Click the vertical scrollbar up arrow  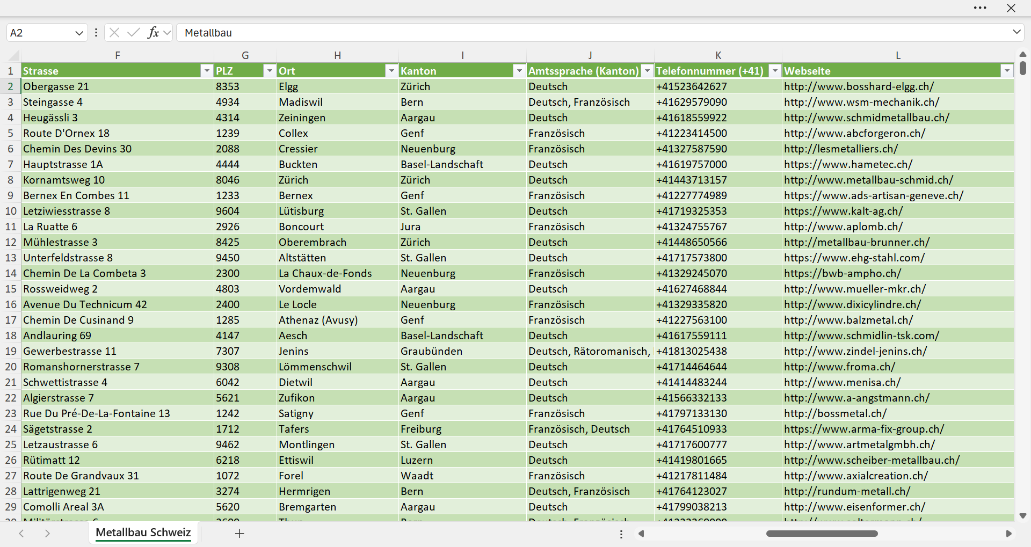click(x=1022, y=54)
